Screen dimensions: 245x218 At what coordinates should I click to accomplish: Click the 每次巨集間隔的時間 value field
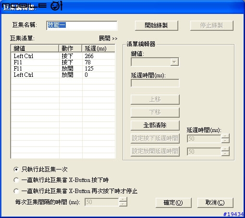coord(102,202)
